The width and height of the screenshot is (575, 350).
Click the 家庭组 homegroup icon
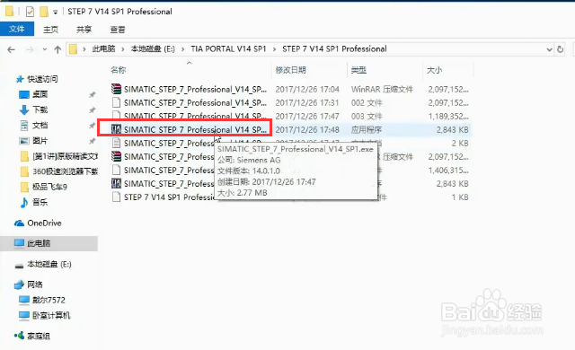click(19, 336)
